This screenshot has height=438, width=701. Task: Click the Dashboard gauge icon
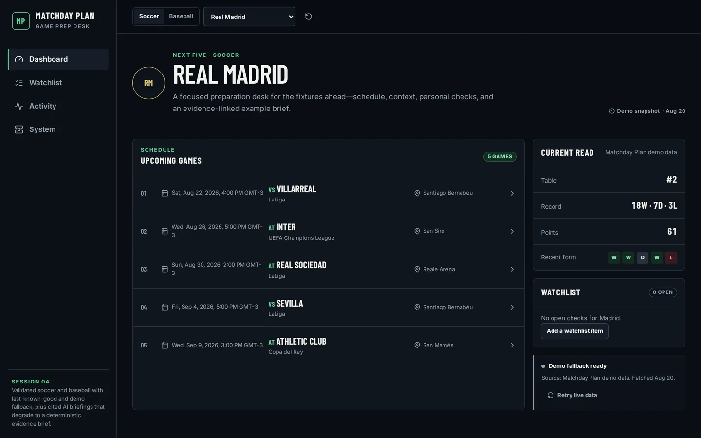click(x=19, y=59)
